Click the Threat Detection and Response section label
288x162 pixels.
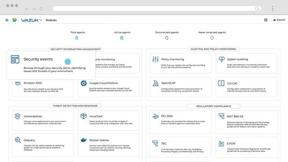click(x=75, y=106)
